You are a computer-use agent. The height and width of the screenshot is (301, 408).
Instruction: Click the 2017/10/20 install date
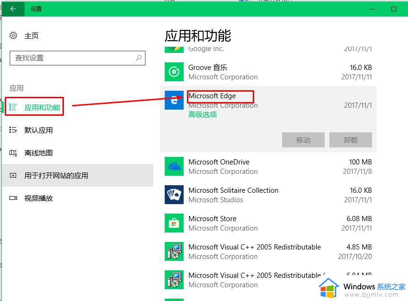click(355, 257)
